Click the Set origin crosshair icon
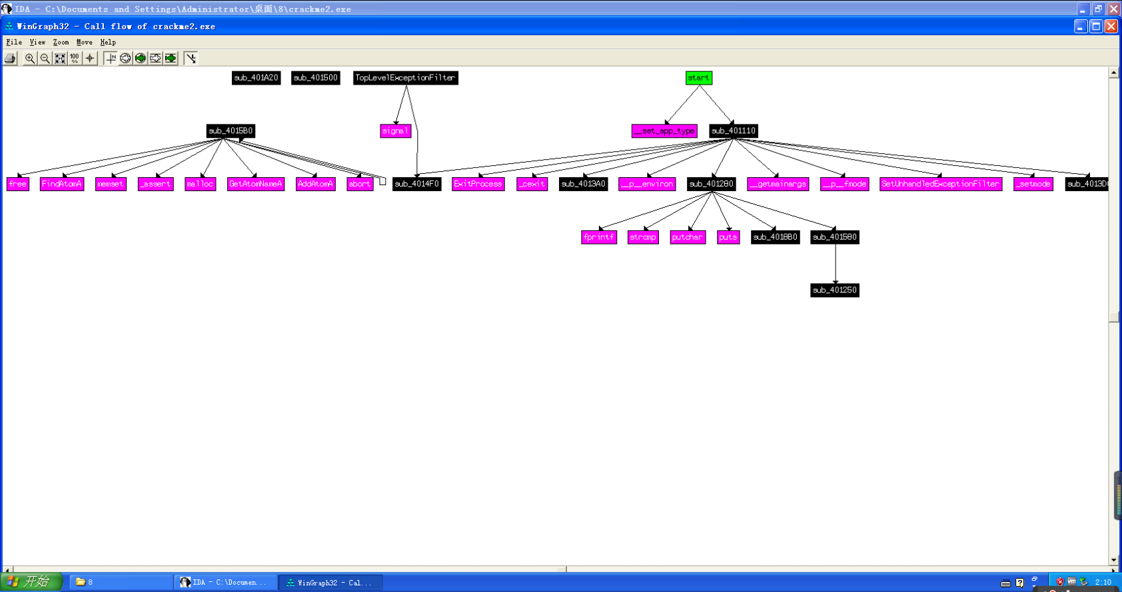 click(x=90, y=59)
